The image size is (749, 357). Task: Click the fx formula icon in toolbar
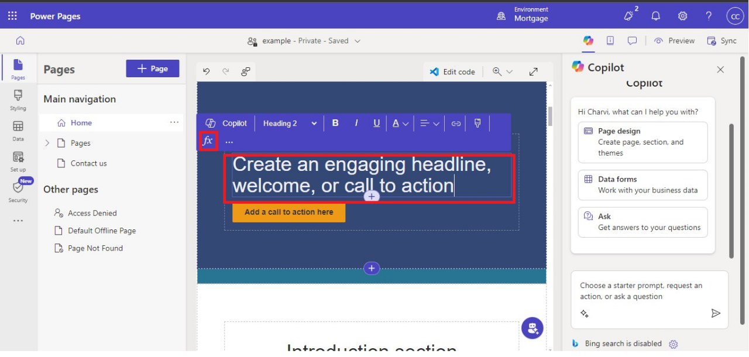(208, 141)
